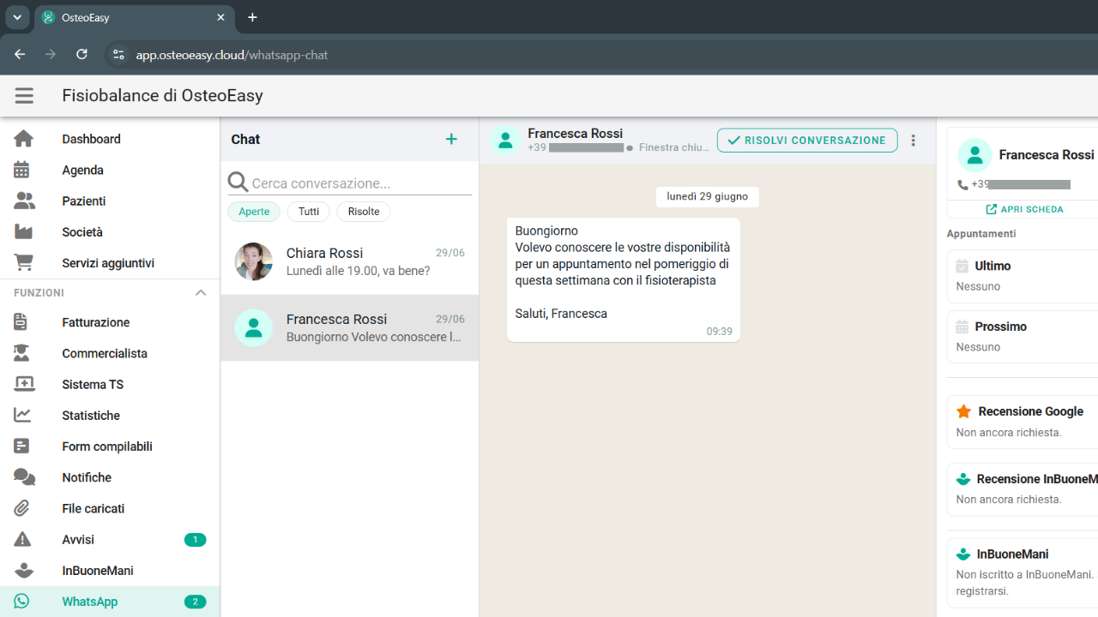Click Francesca Rossi avatar in chat header

(506, 141)
